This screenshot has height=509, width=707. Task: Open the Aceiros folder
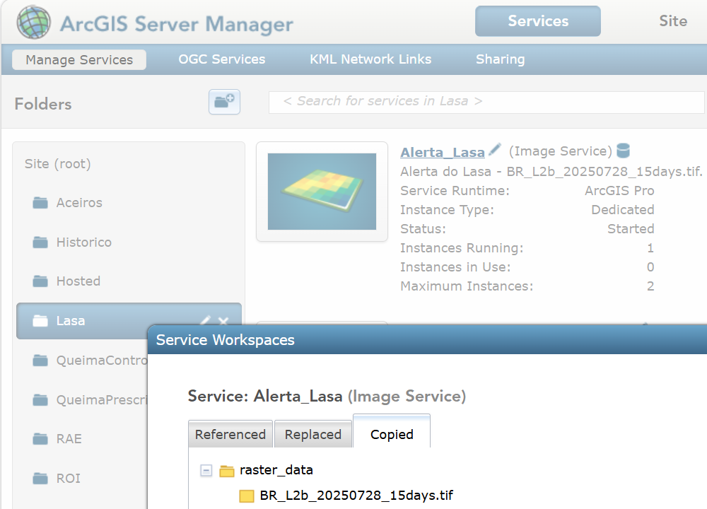[79, 203]
